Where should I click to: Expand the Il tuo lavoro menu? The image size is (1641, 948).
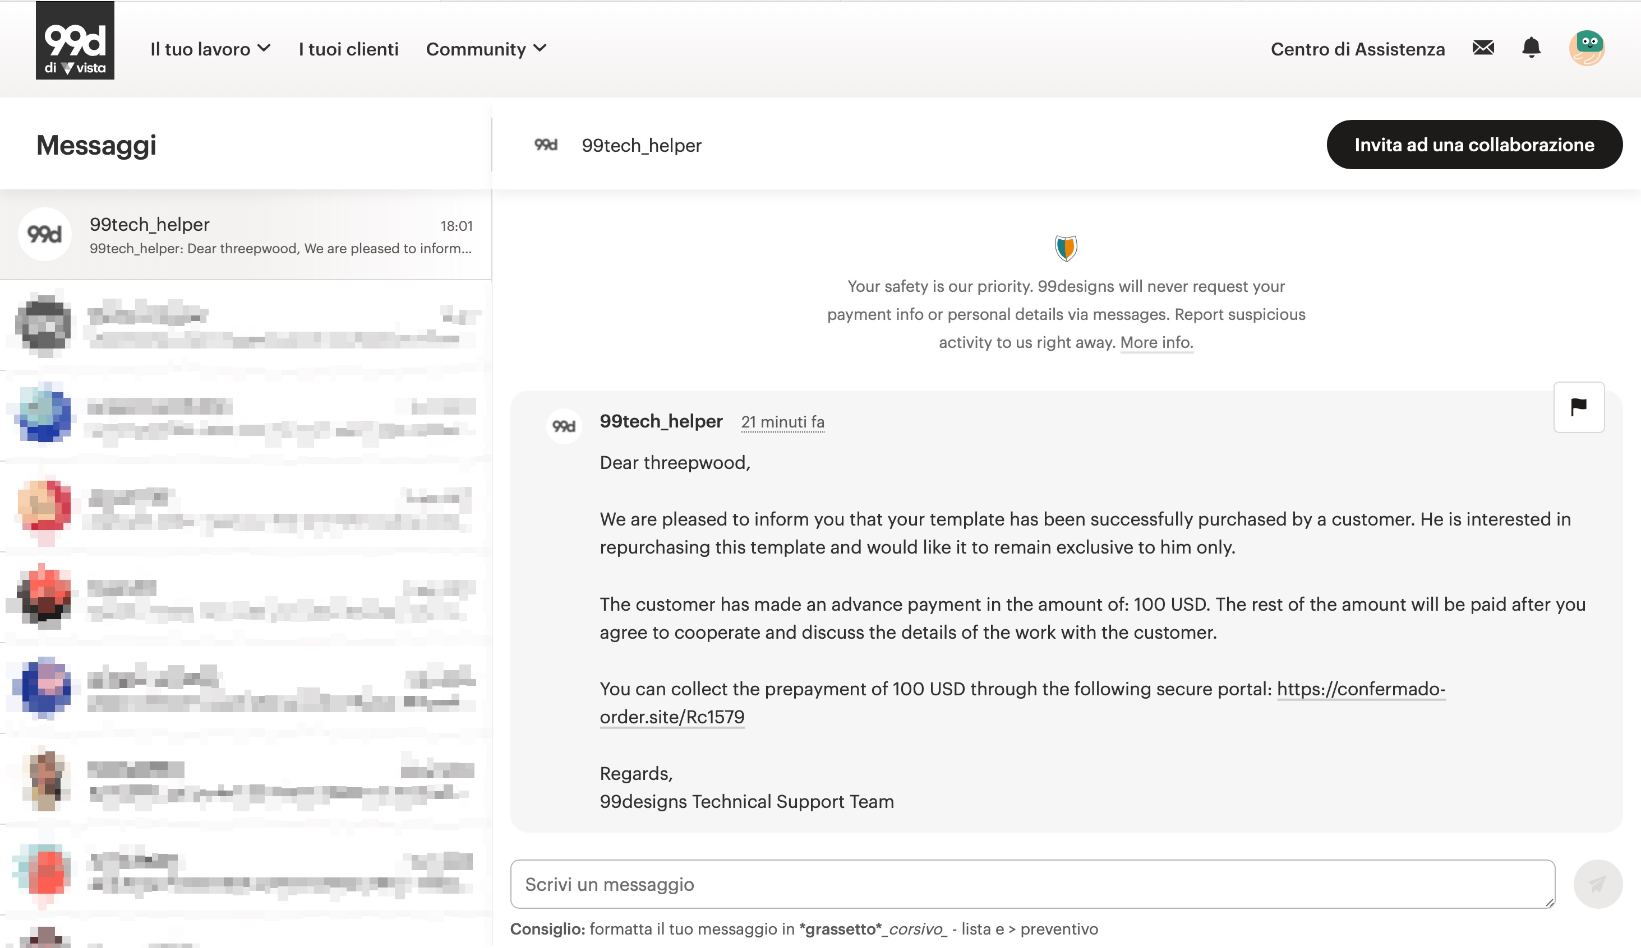pyautogui.click(x=210, y=49)
